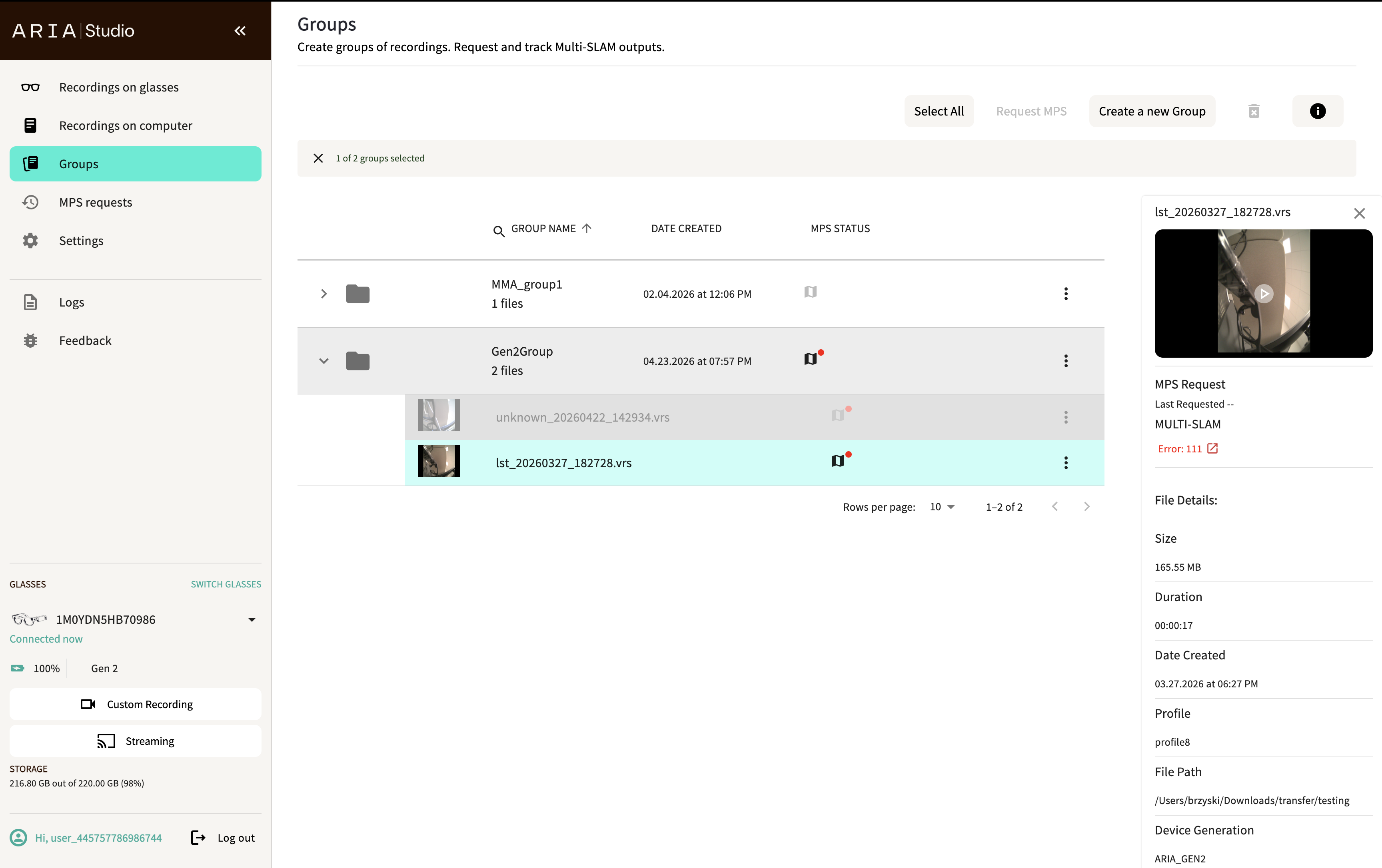This screenshot has height=868, width=1382.
Task: Open the Feedback page
Action: 136,341
